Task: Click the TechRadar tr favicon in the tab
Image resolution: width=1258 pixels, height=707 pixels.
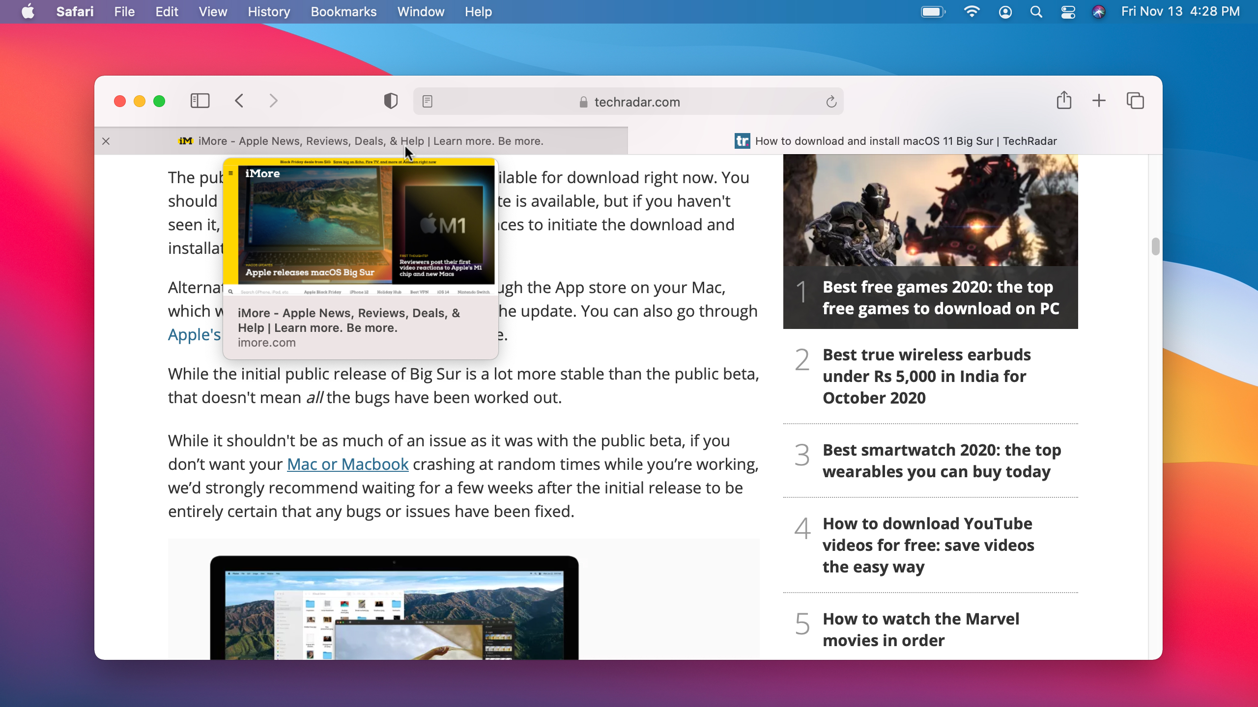Action: point(742,141)
